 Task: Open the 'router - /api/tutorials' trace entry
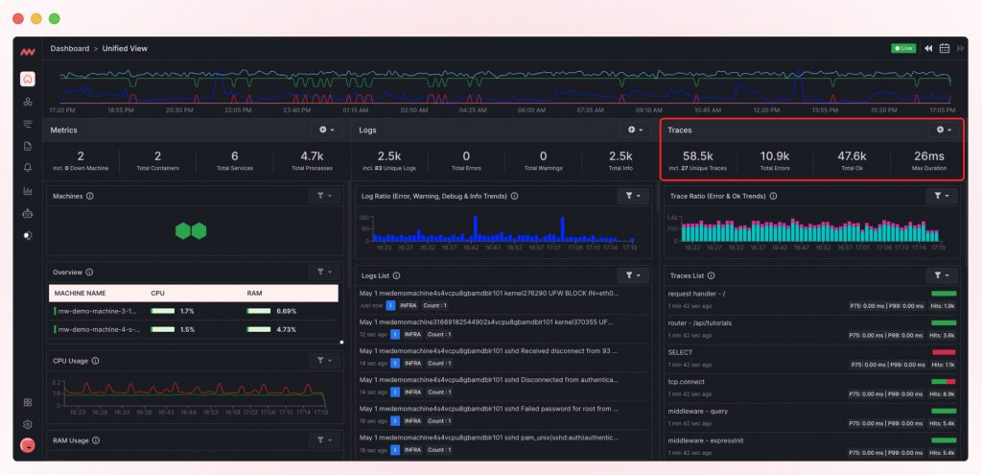pyautogui.click(x=700, y=323)
